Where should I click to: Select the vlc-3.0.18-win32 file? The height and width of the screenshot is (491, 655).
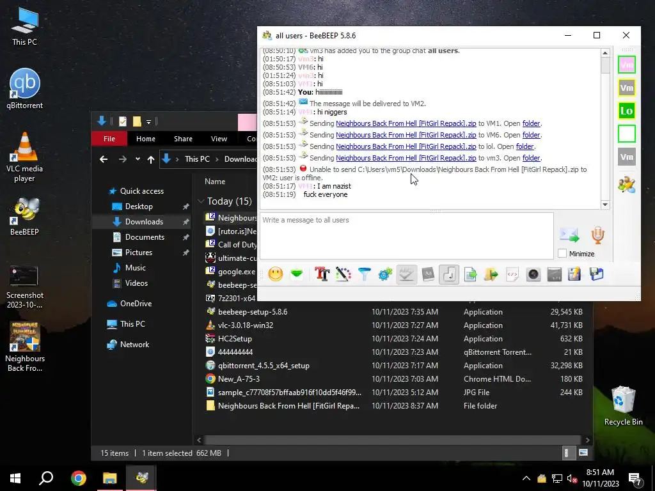(245, 325)
